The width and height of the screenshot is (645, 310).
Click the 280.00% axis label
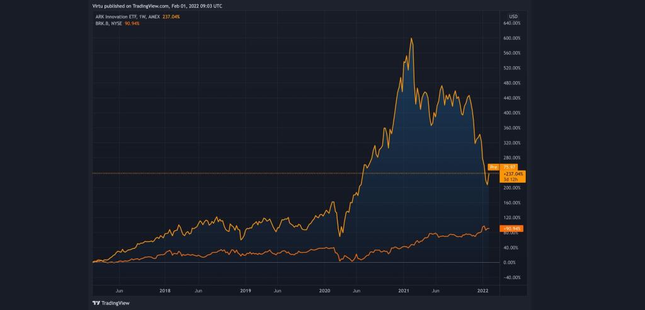tap(513, 158)
